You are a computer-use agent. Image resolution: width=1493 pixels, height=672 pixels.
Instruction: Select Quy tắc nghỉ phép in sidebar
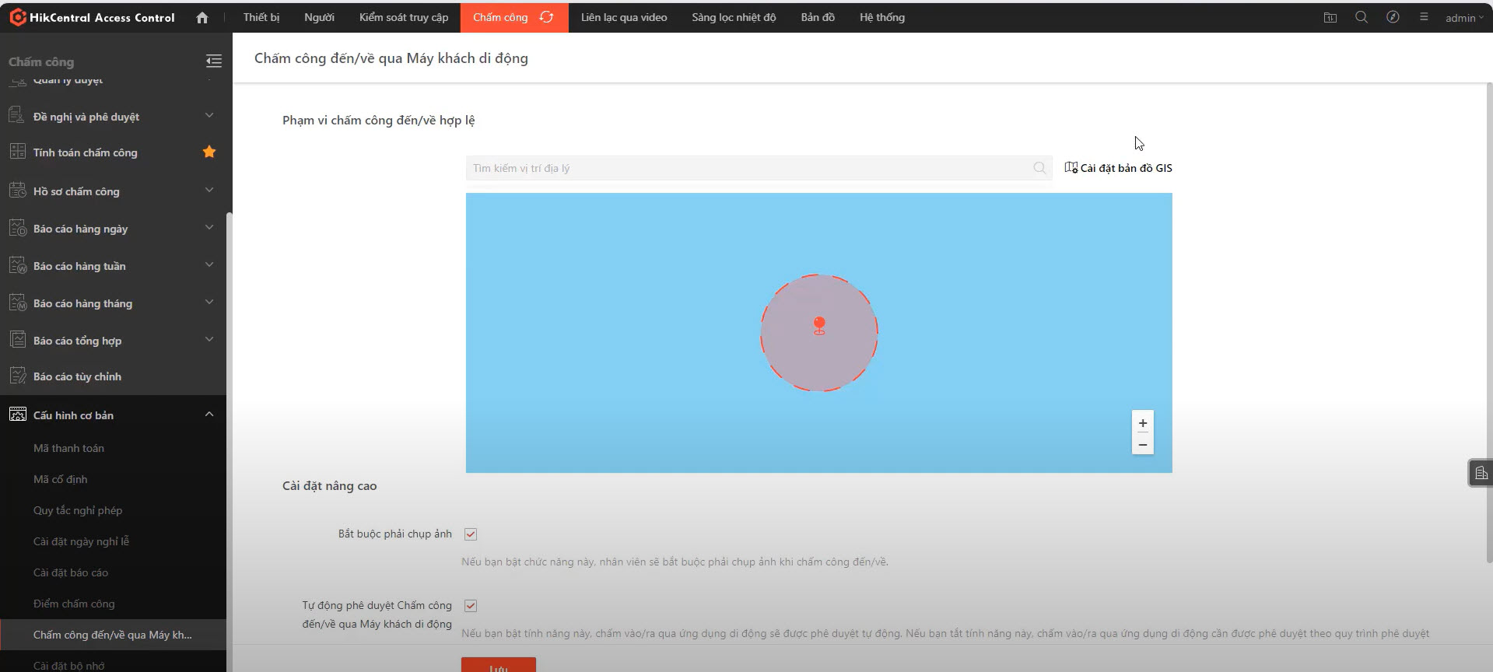78,510
